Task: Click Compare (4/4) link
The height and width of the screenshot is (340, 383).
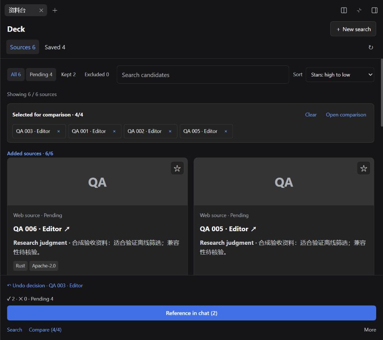Action: click(x=45, y=329)
